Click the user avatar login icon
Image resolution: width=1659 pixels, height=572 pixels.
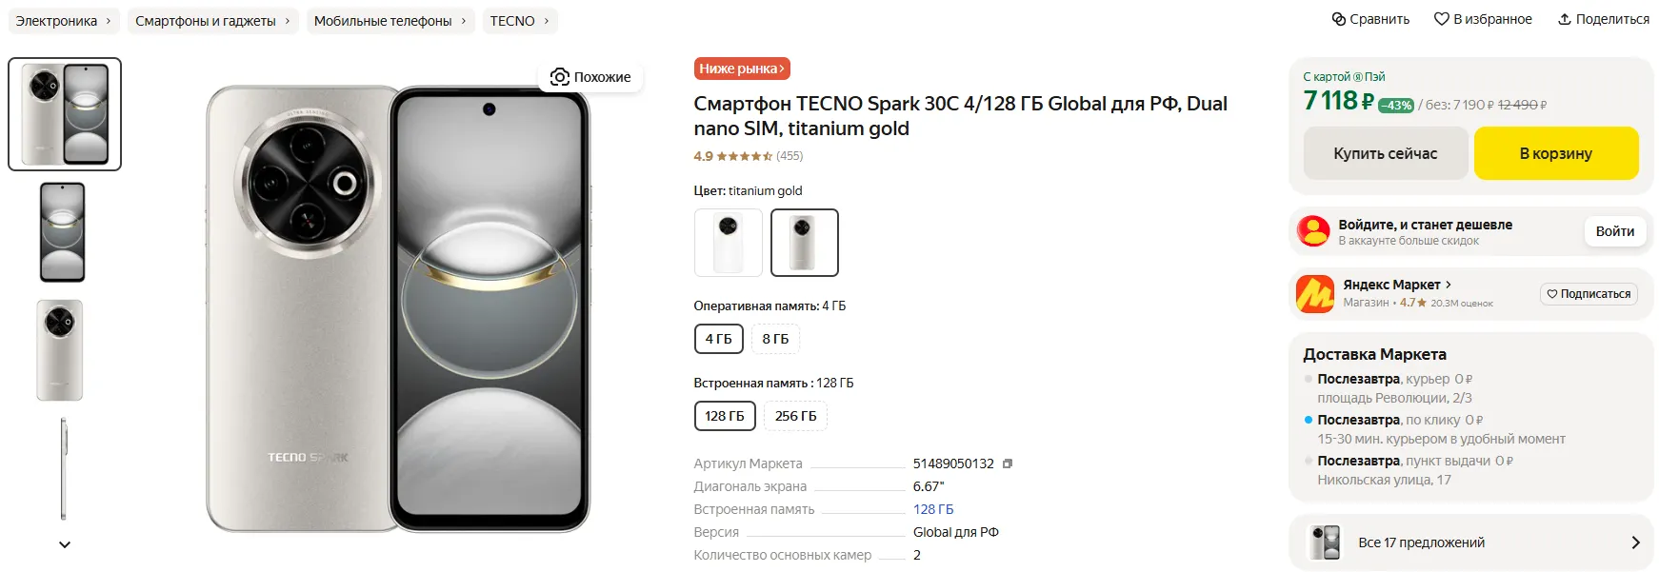tap(1313, 231)
